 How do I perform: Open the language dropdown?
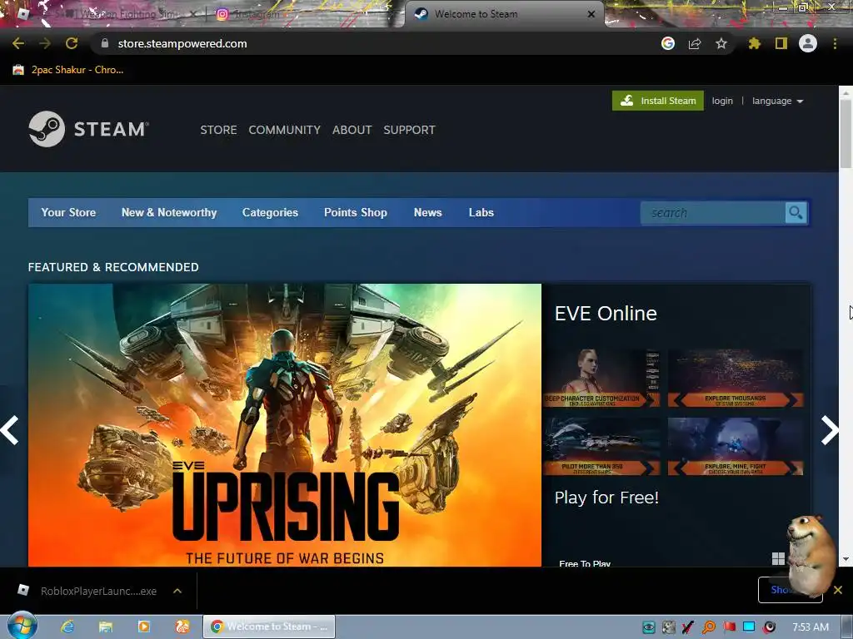coord(777,101)
